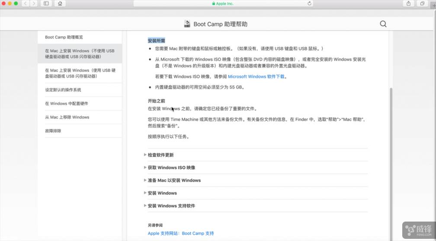Toggle the Safari sidebar button
436x241 pixels.
point(46,3)
